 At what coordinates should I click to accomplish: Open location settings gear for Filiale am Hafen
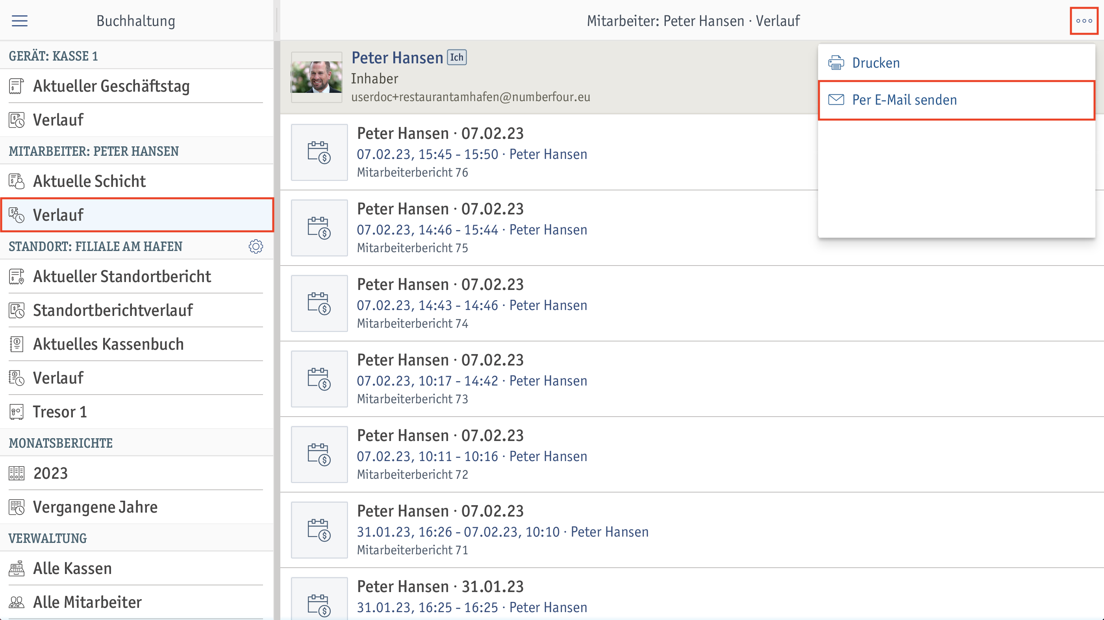[256, 247]
